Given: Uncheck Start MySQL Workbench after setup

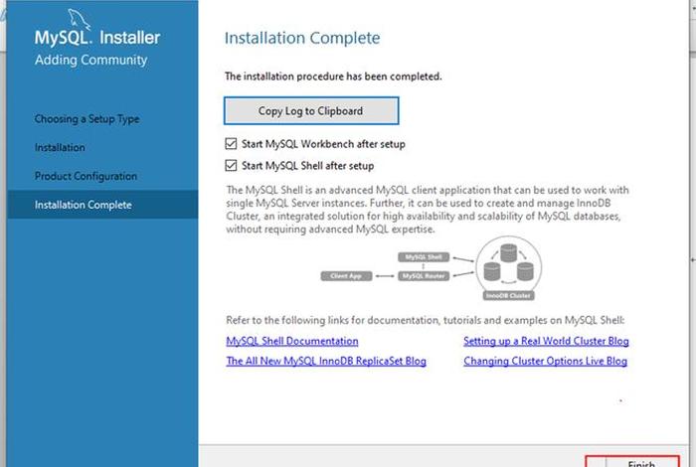Looking at the screenshot, I should (231, 144).
